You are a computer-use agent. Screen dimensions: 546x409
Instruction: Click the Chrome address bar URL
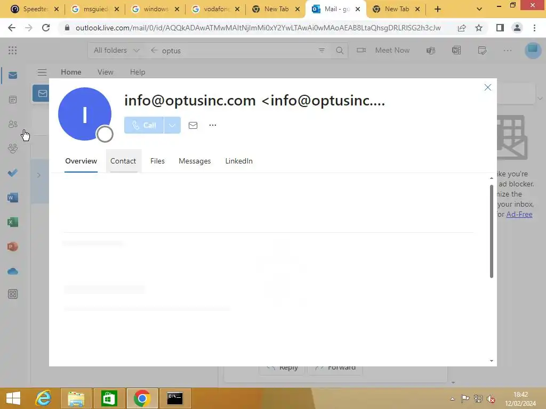pyautogui.click(x=258, y=28)
